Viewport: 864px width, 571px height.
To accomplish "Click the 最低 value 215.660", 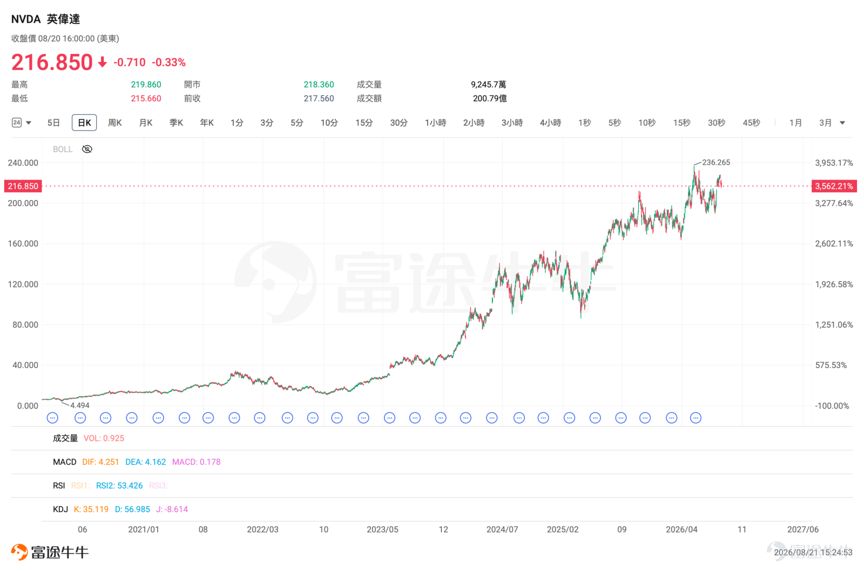I will coord(146,98).
